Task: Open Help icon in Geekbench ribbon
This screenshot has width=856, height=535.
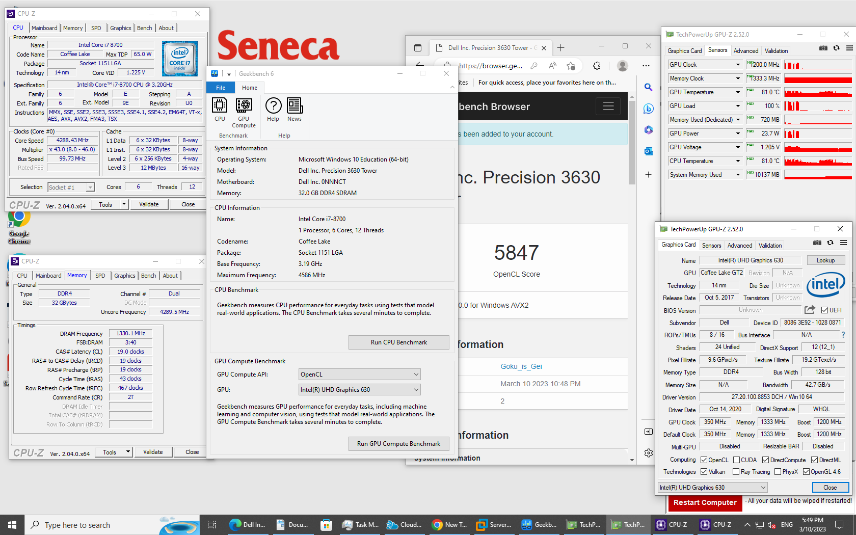Action: click(273, 110)
